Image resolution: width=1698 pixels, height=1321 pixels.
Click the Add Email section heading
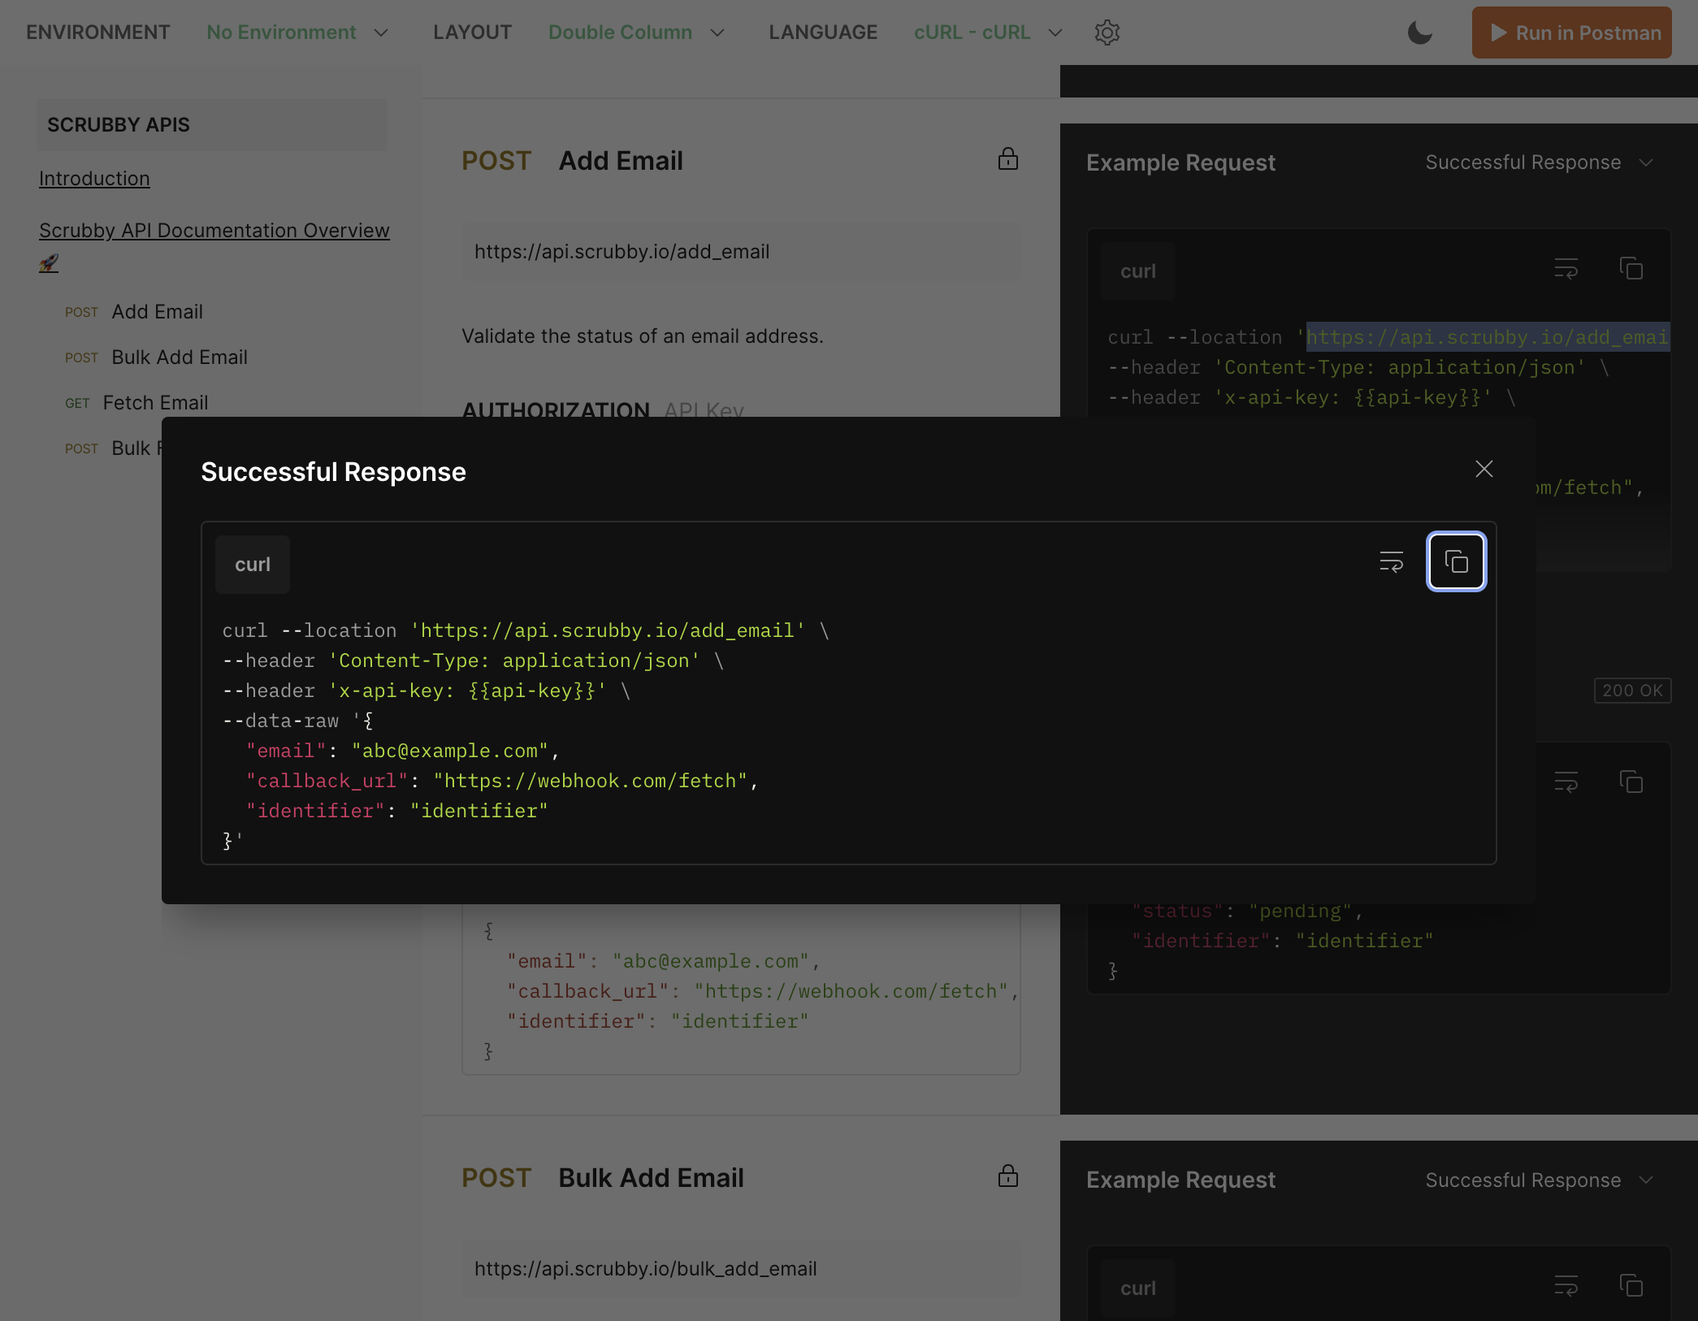coord(621,161)
